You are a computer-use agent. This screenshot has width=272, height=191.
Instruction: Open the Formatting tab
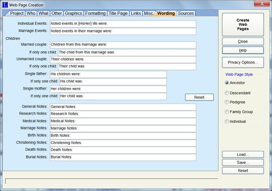[x=95, y=13]
